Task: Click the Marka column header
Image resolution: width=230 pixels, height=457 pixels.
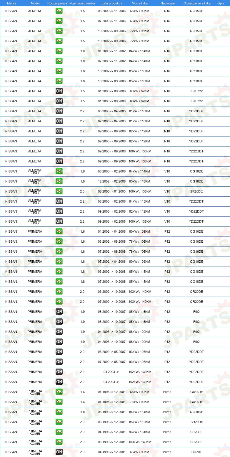Action: (11, 3)
